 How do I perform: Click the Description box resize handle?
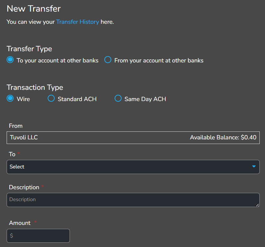(x=257, y=205)
